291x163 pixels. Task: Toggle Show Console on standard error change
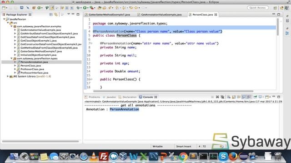pos(249,97)
